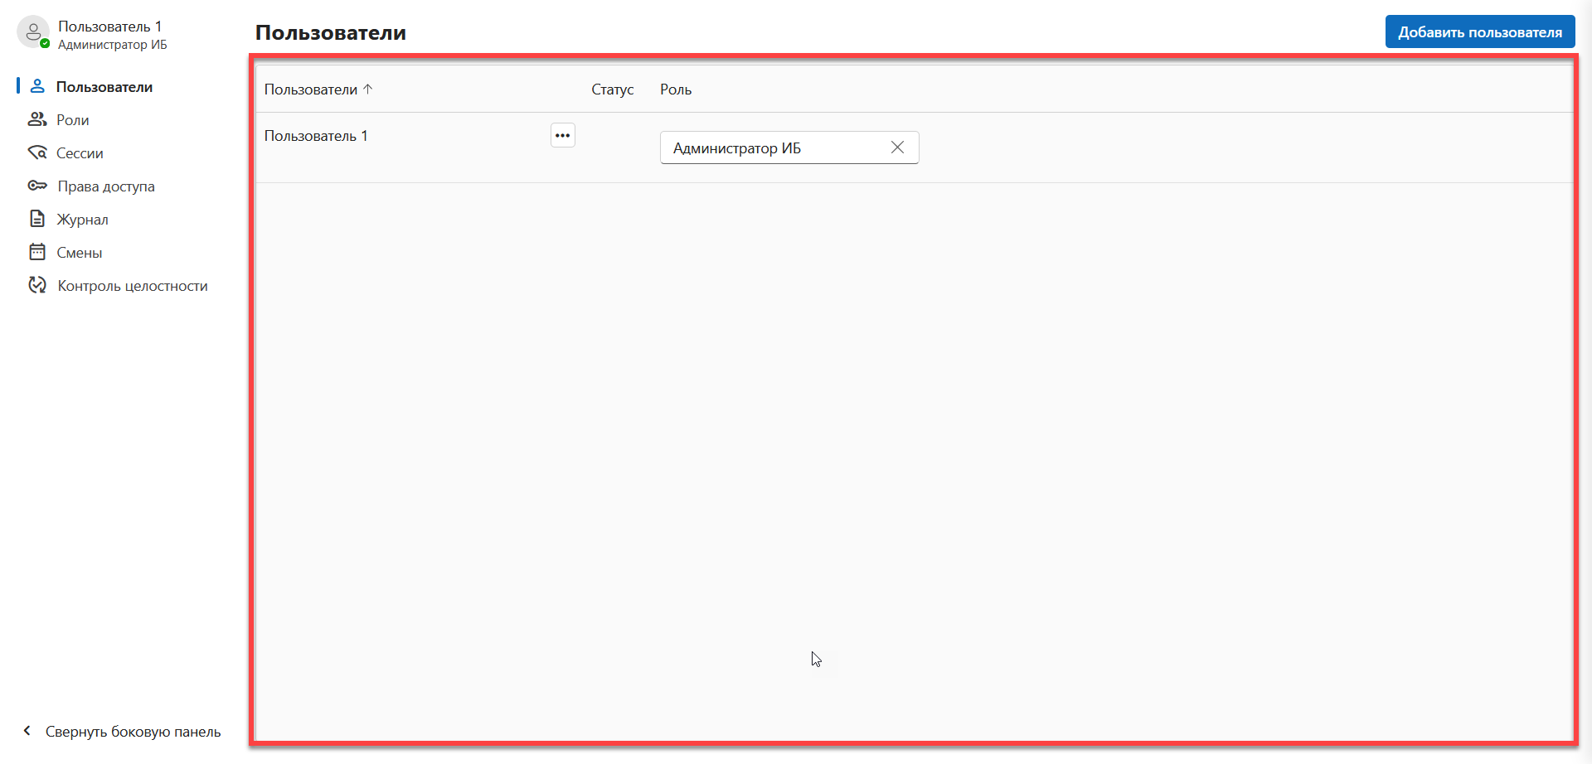Click the profile avatar icon
Screen dimensions: 1592x764
(33, 32)
